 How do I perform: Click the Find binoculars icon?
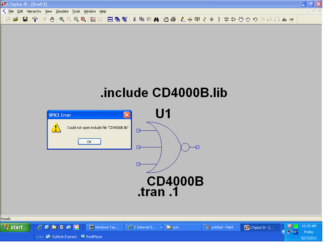(156, 19)
